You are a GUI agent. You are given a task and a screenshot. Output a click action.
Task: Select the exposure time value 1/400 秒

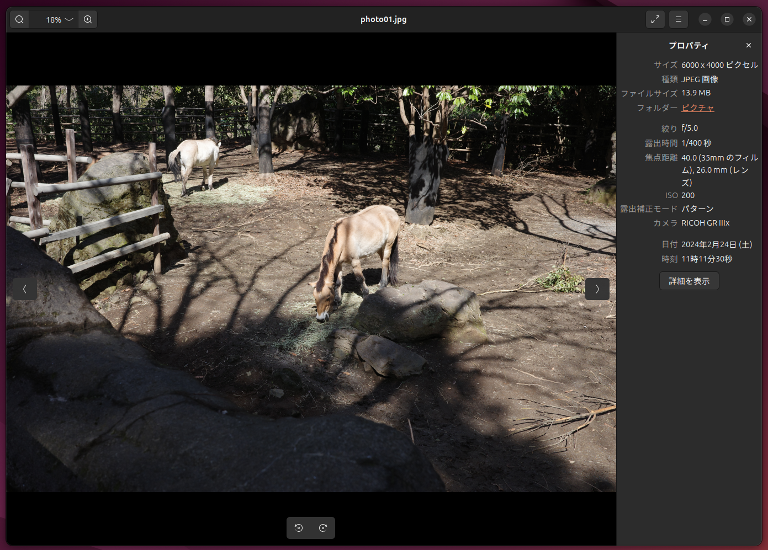pyautogui.click(x=696, y=143)
